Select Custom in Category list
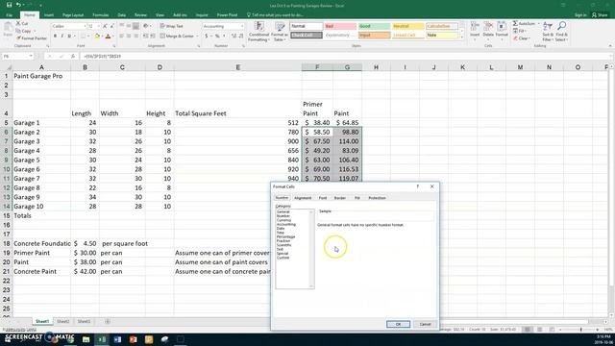The width and height of the screenshot is (615, 346). click(x=283, y=258)
